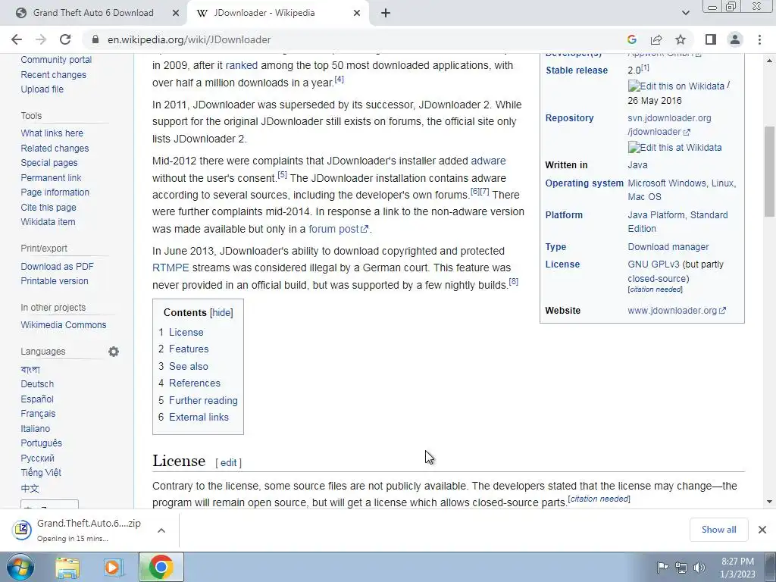Click the share page icon
Image resolution: width=776 pixels, height=582 pixels.
tap(656, 39)
